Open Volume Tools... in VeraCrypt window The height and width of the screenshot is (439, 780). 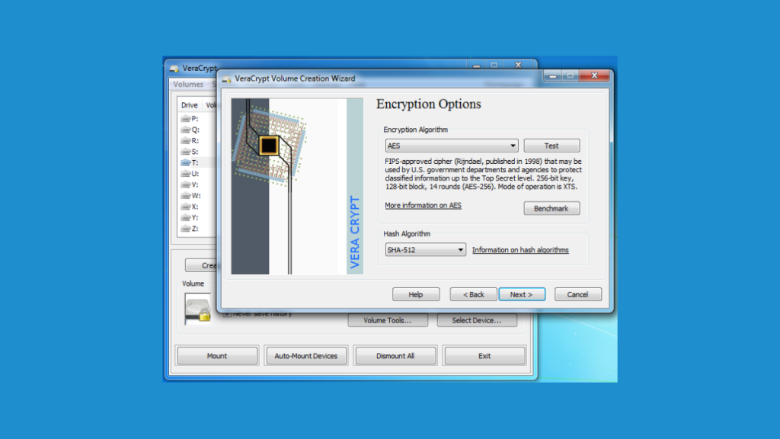[388, 321]
